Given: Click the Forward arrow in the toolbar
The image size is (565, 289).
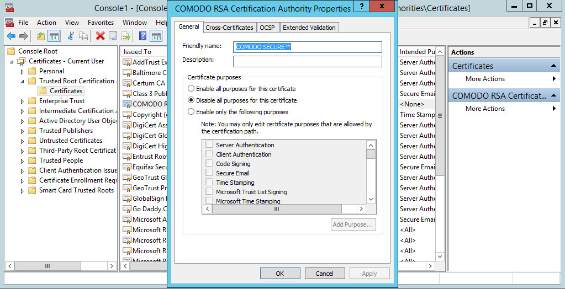Looking at the screenshot, I should pyautogui.click(x=24, y=36).
